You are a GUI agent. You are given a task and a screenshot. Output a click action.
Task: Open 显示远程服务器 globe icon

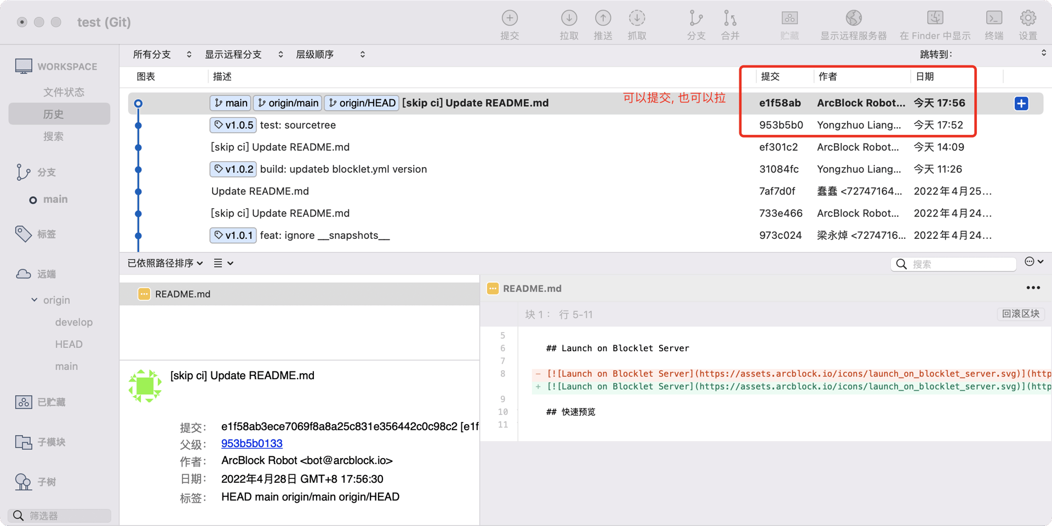pos(853,19)
